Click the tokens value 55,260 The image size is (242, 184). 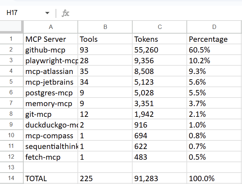(x=160, y=50)
